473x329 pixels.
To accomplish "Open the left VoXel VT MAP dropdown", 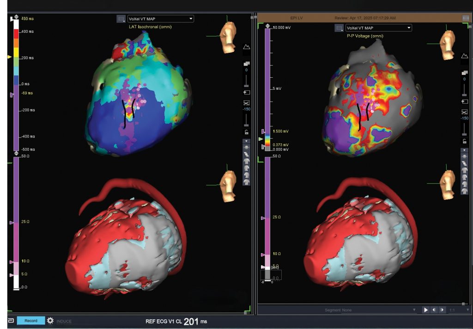I will (160, 19).
